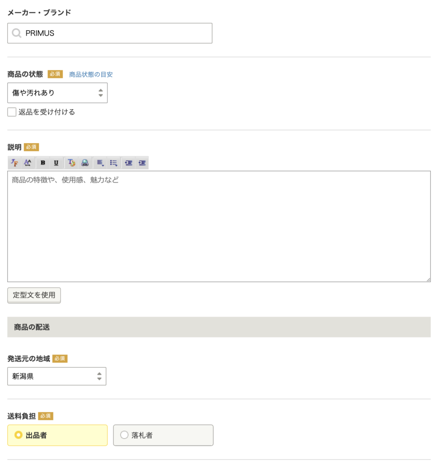The image size is (445, 468).
Task: Click inside the 説明 description text area
Action: [x=219, y=226]
